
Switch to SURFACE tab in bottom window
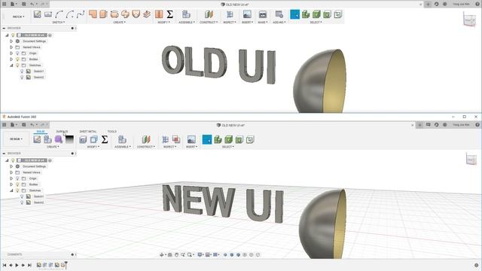(62, 132)
